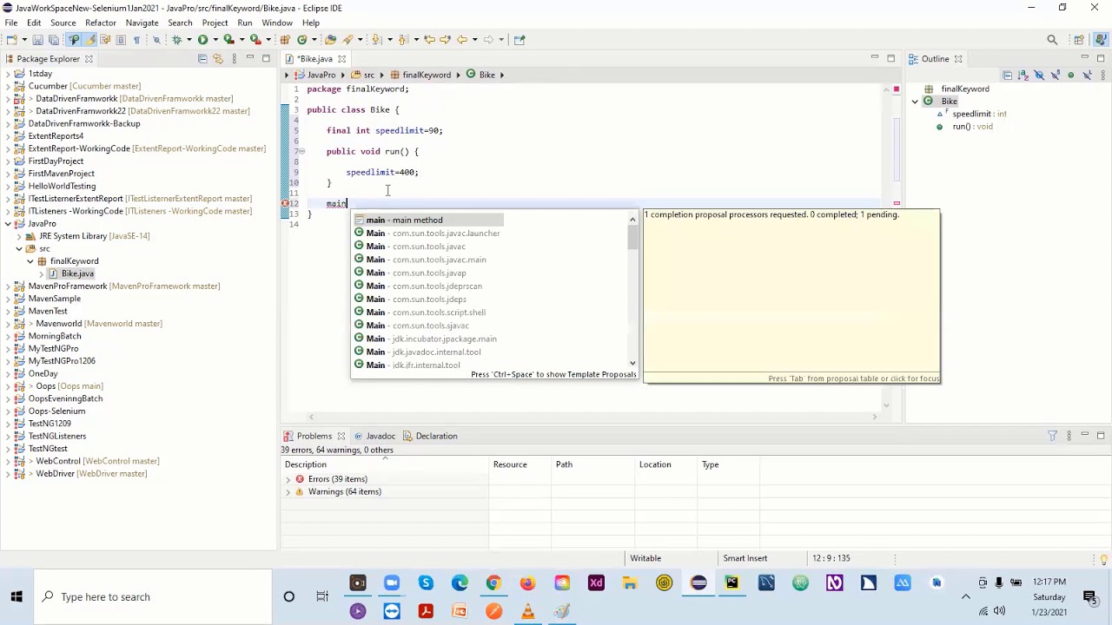Open Chrome from the taskbar
Viewport: 1112px width, 625px height.
(x=493, y=582)
